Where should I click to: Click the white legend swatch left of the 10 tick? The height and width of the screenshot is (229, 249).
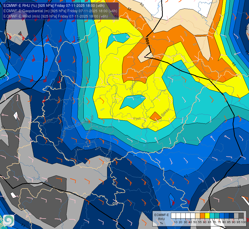tap(173, 216)
